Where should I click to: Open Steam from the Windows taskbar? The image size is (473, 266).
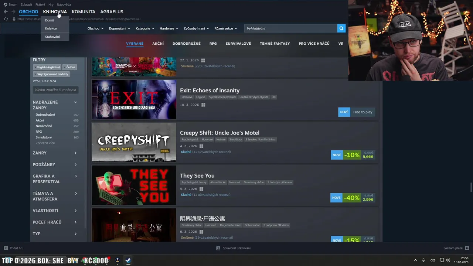(x=127, y=260)
